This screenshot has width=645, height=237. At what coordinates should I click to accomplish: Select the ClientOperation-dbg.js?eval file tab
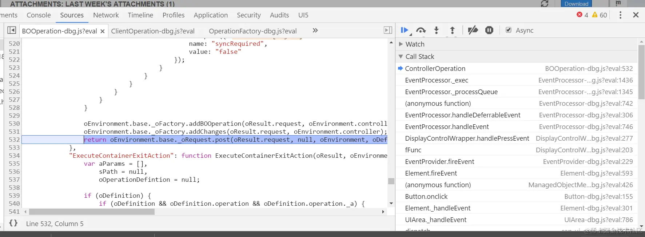pyautogui.click(x=153, y=31)
